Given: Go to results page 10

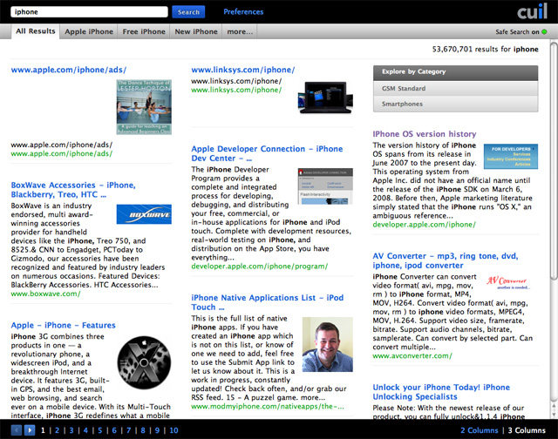Looking at the screenshot, I should point(174,430).
